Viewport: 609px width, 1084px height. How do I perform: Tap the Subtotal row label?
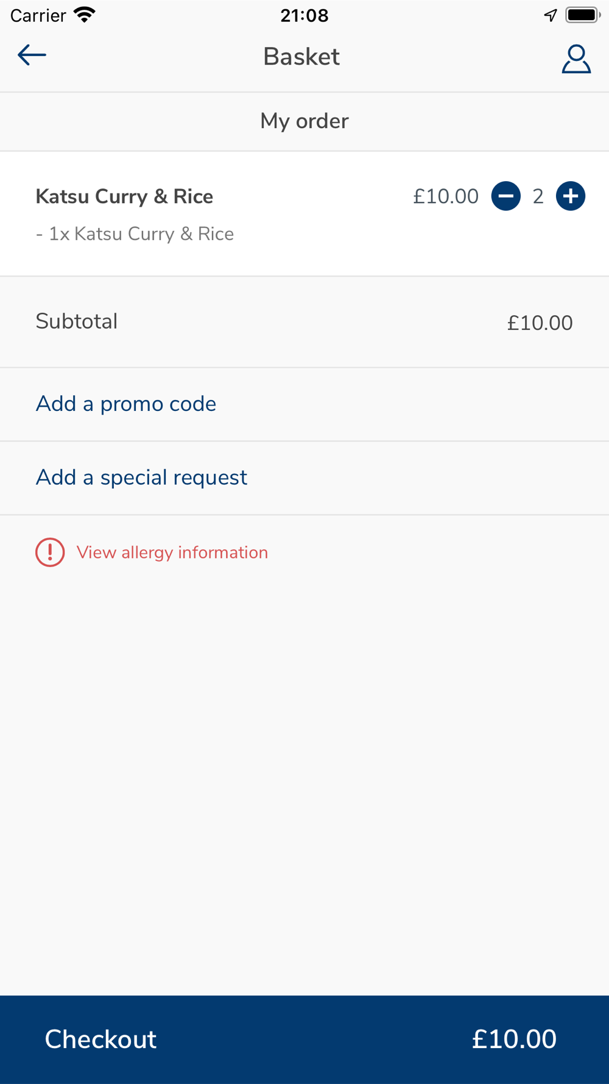coord(77,321)
